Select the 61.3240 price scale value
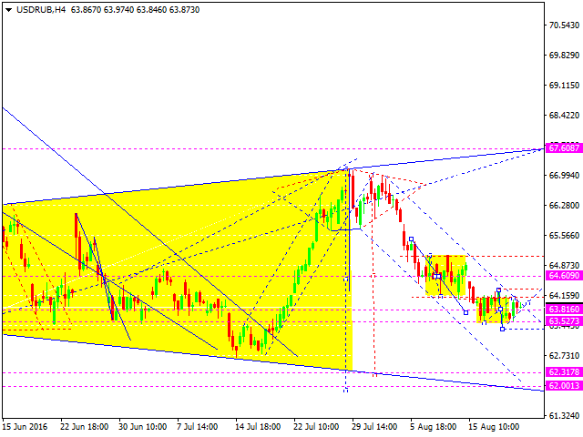Screen dimensions: 583x437 (x=565, y=416)
